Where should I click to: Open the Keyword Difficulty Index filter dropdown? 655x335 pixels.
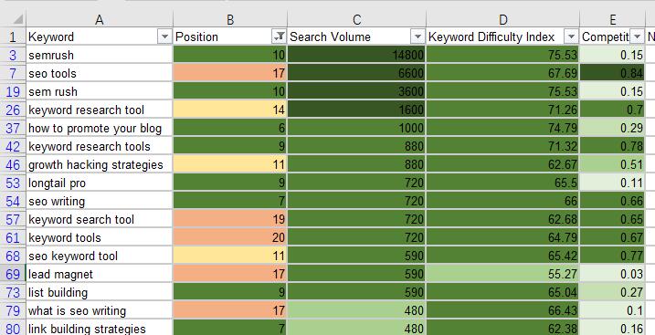571,37
